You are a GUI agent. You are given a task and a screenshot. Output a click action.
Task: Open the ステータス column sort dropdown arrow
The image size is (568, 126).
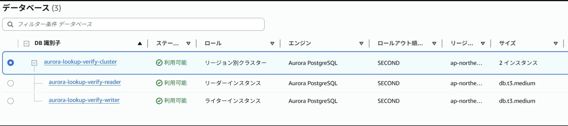tap(188, 44)
